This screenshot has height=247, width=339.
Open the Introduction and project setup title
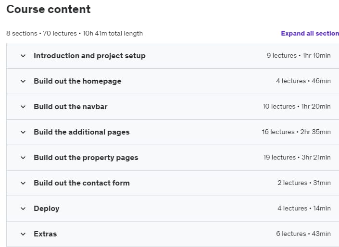click(x=89, y=56)
